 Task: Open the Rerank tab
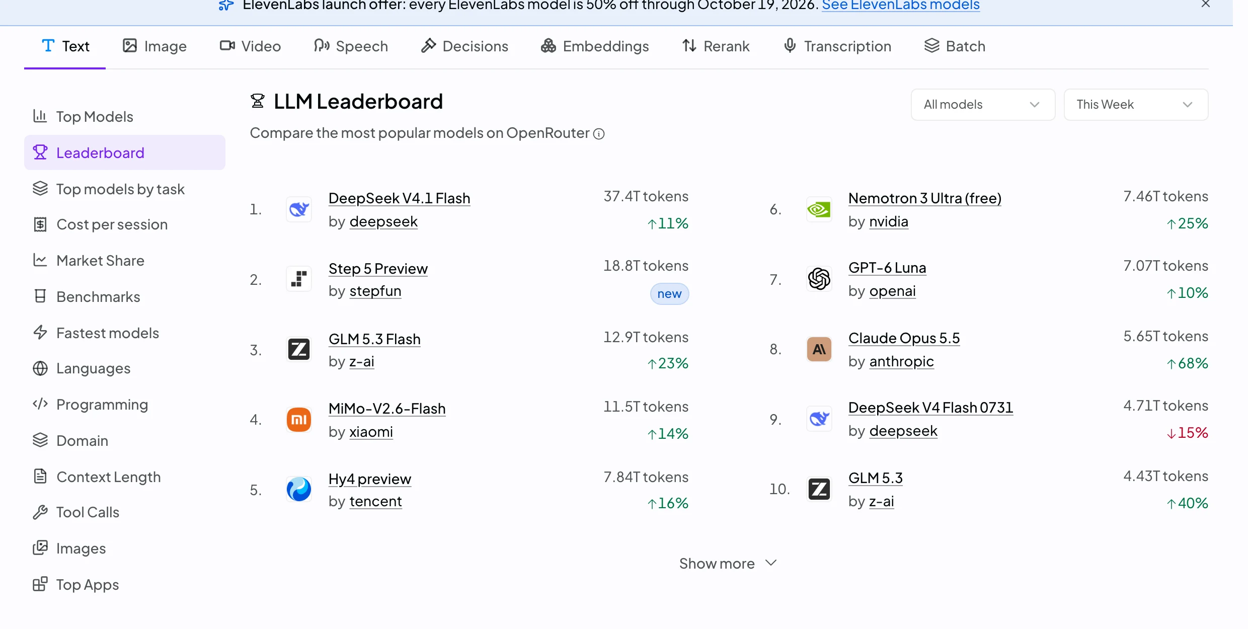click(x=716, y=46)
